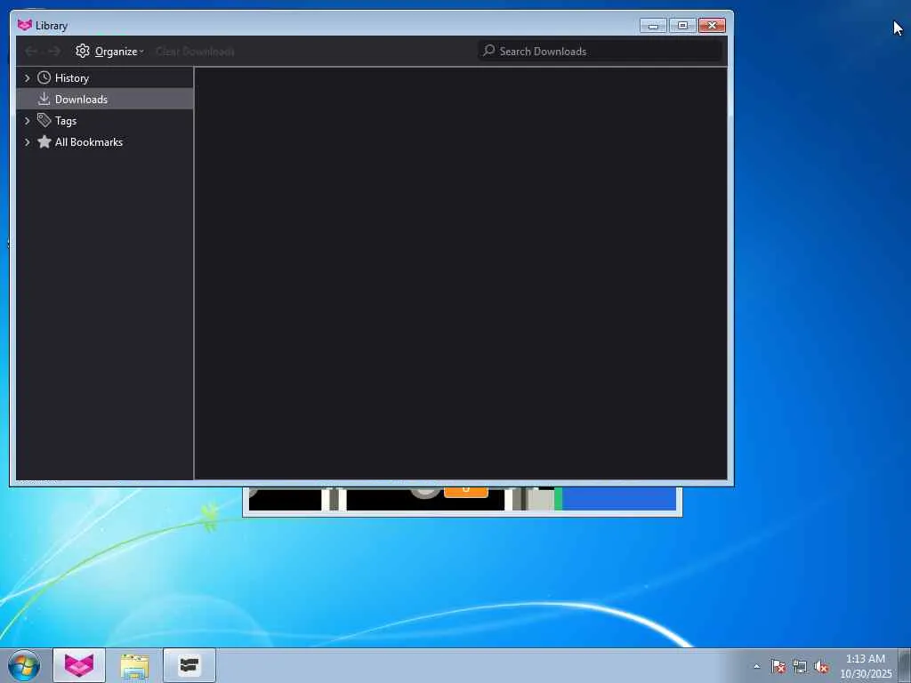
Task: Open the Windows Start menu
Action: [x=24, y=665]
